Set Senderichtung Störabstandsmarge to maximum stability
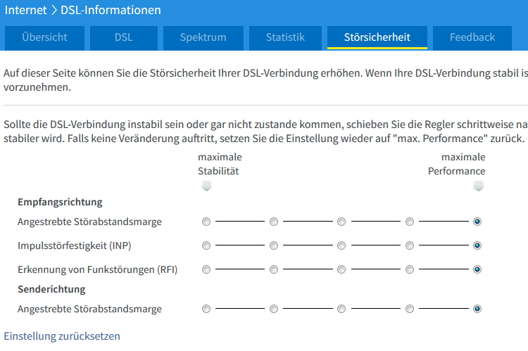This screenshot has height=351, width=528. pos(206,309)
